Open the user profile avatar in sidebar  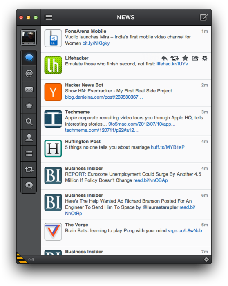click(x=29, y=38)
